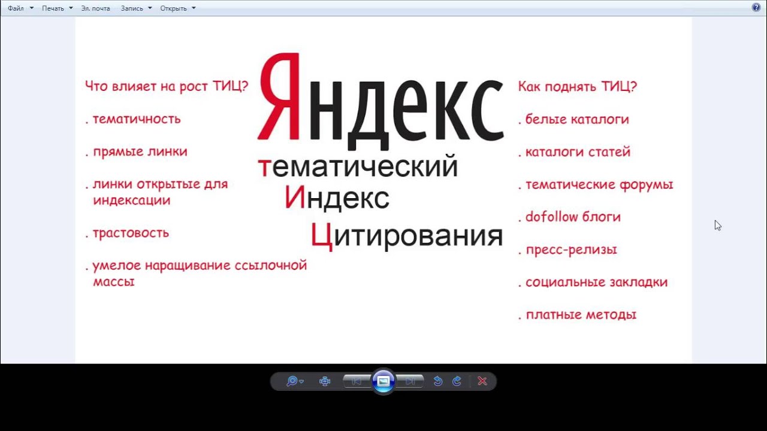Image resolution: width=767 pixels, height=431 pixels.
Task: Click the large Яндекс logo
Action: click(x=381, y=100)
